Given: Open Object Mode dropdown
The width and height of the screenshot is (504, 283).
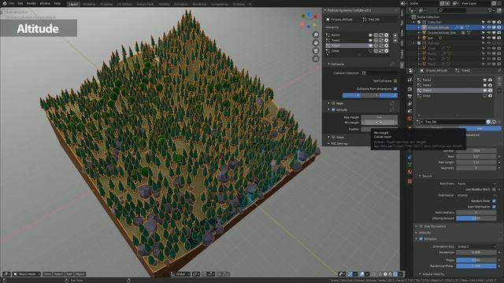Looking at the screenshot, I should 26,274.
